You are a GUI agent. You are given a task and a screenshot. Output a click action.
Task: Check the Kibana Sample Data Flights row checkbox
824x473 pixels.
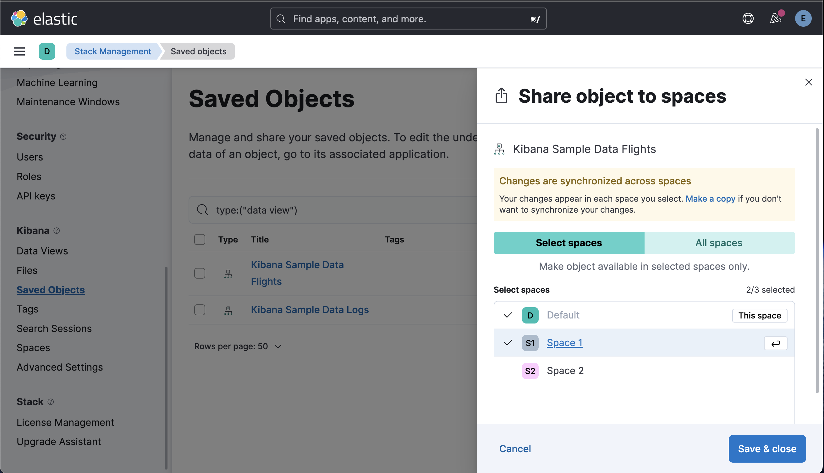tap(200, 273)
